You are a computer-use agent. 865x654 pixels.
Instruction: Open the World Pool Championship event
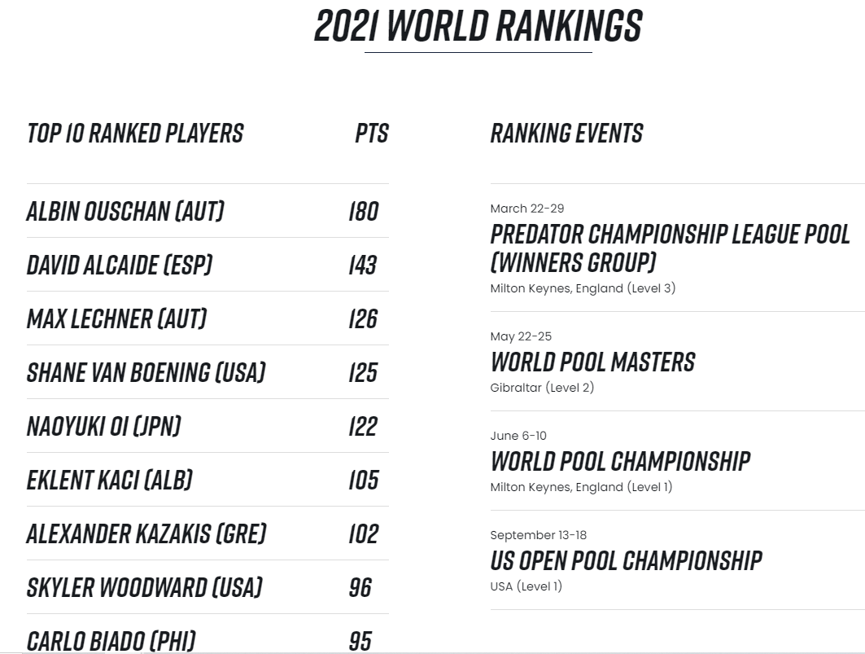[x=620, y=462]
